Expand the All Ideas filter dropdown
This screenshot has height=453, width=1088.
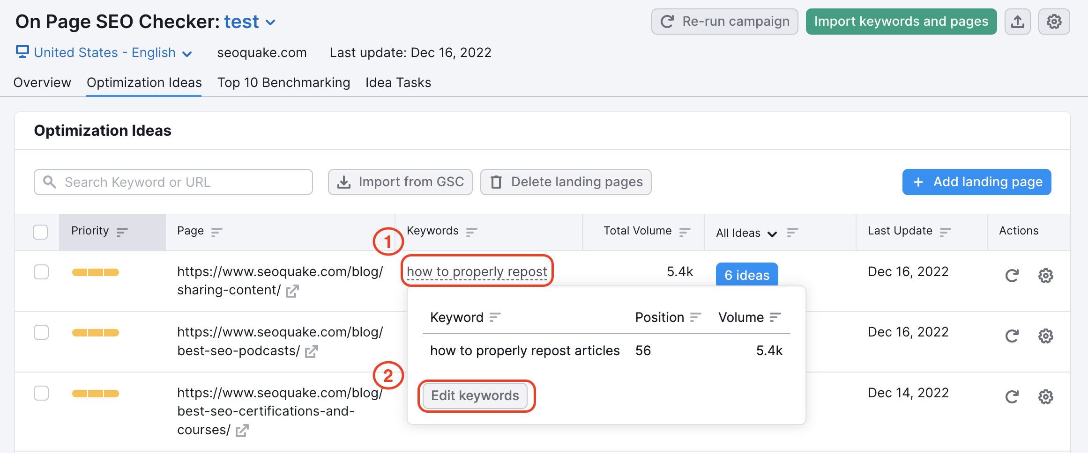(x=773, y=233)
